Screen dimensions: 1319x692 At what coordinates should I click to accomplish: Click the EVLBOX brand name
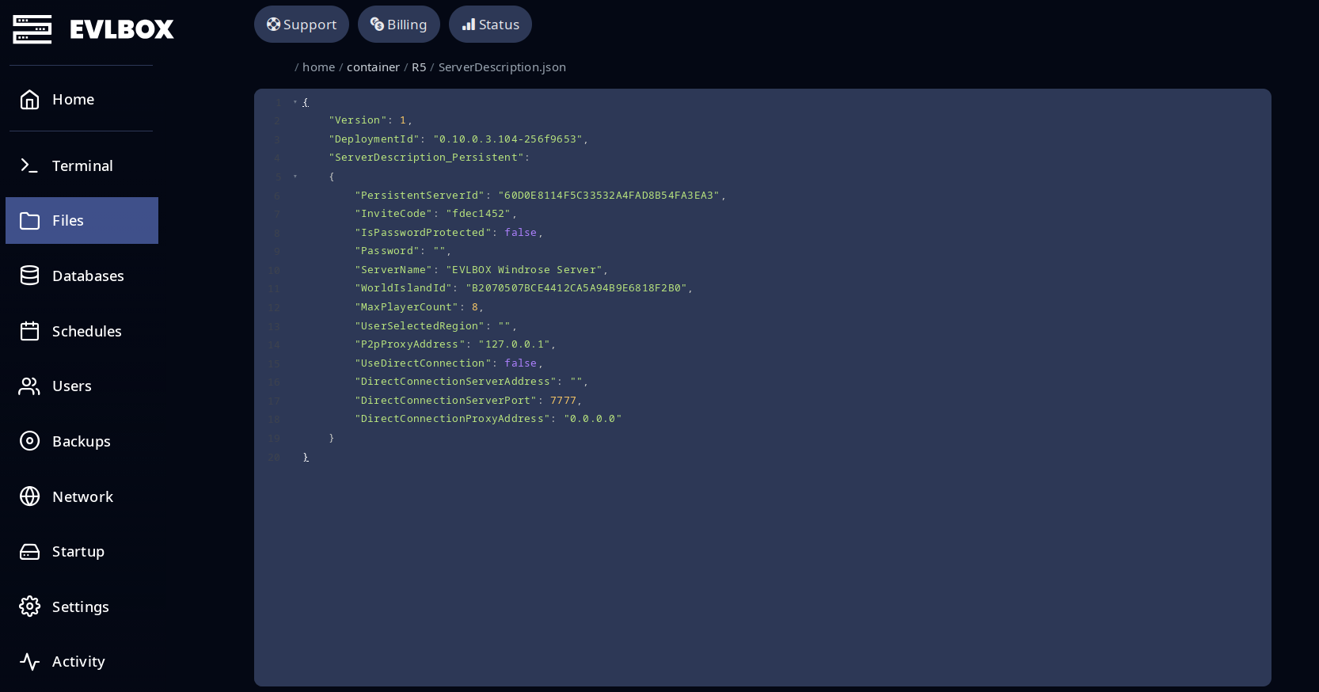click(122, 29)
